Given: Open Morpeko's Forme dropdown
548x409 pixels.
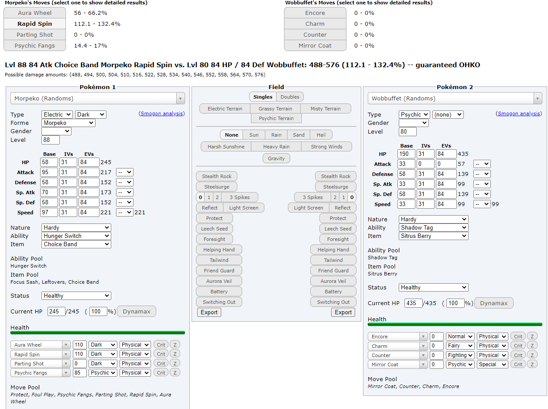Looking at the screenshot, I should (68, 123).
